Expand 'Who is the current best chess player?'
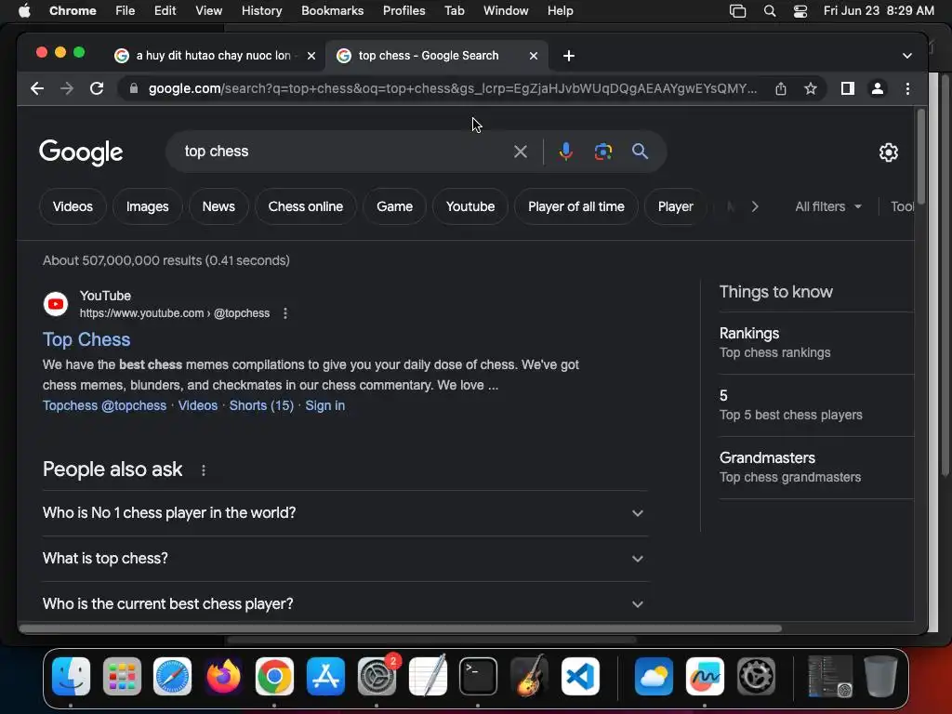The width and height of the screenshot is (952, 714). coord(345,604)
